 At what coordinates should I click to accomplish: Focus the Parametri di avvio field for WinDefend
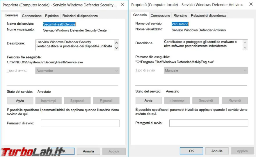209,123
